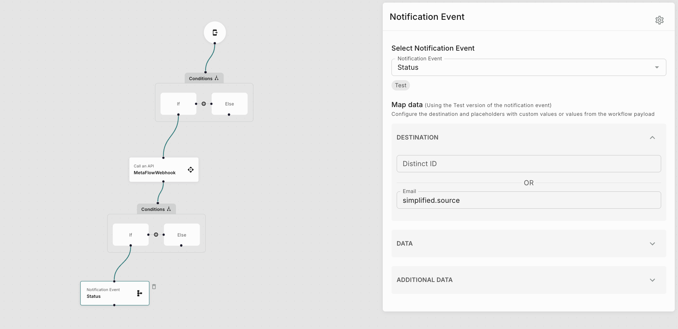Click the workflow trigger start node icon
The height and width of the screenshot is (329, 678).
[215, 32]
